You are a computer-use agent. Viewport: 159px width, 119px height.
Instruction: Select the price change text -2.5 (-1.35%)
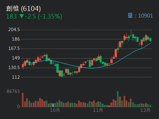tap(44, 17)
